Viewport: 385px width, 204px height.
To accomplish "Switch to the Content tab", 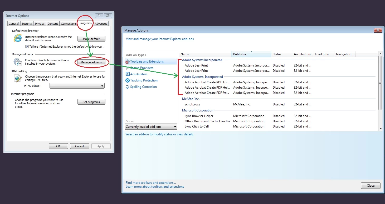I will tap(53, 24).
